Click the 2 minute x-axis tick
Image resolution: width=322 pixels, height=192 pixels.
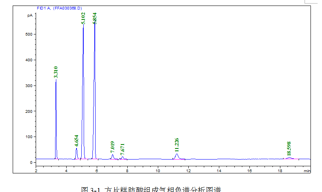pos(36,171)
